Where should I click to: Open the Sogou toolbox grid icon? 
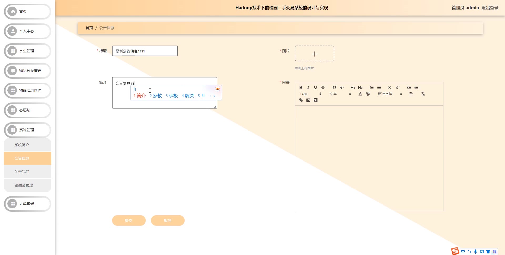494,252
